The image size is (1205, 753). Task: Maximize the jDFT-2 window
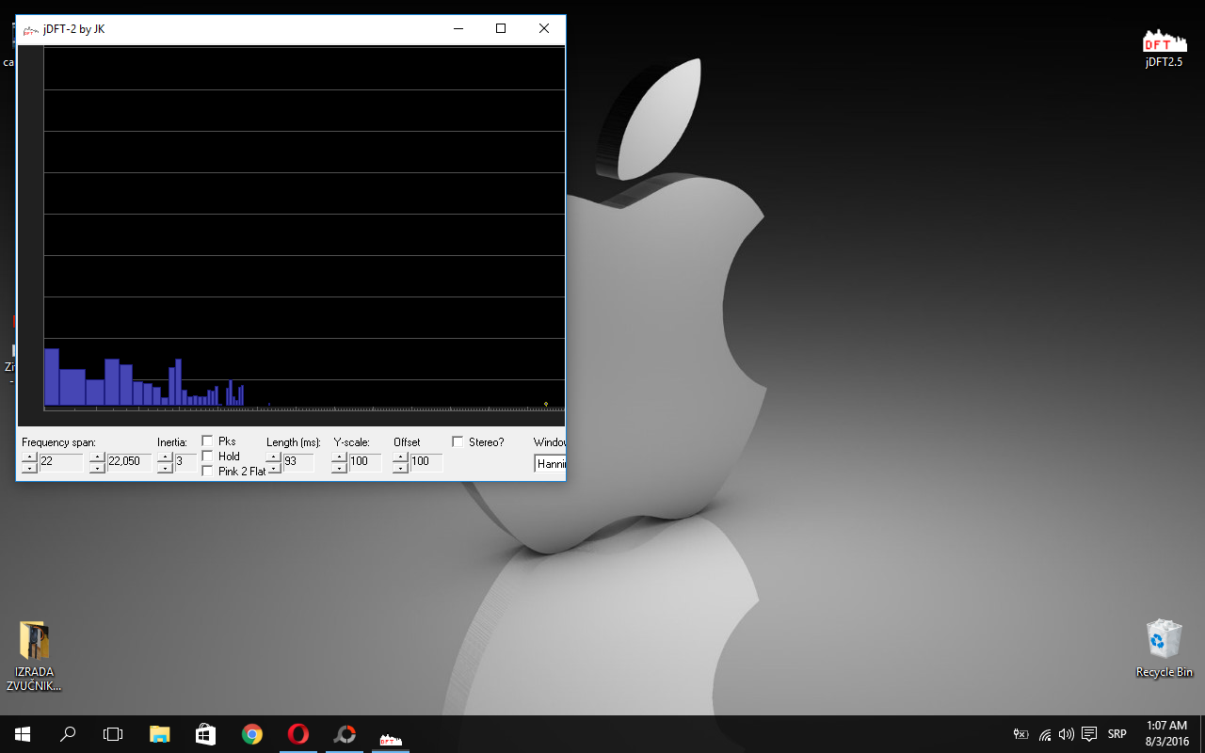tap(501, 29)
